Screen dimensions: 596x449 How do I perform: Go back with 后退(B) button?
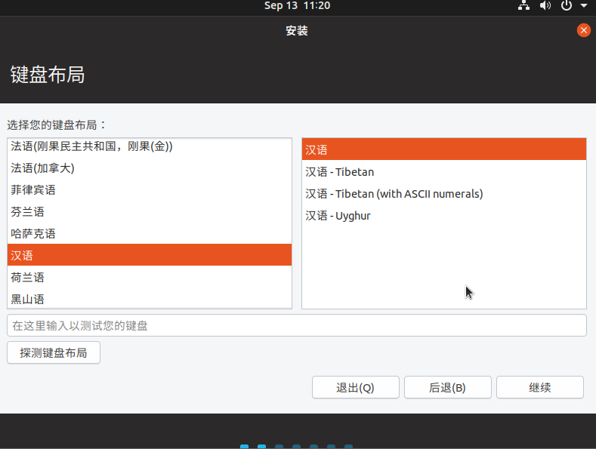[448, 387]
